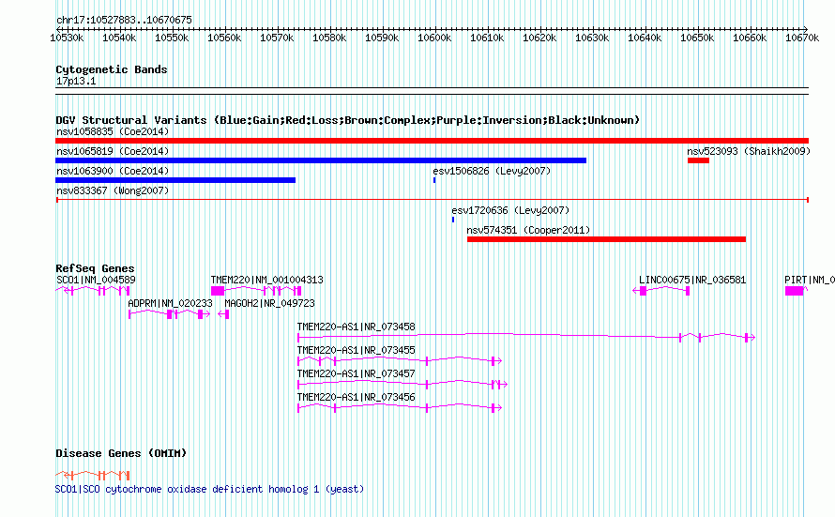This screenshot has width=835, height=517.
Task: Click the MAGOH2|NR_049723 label
Action: point(269,303)
